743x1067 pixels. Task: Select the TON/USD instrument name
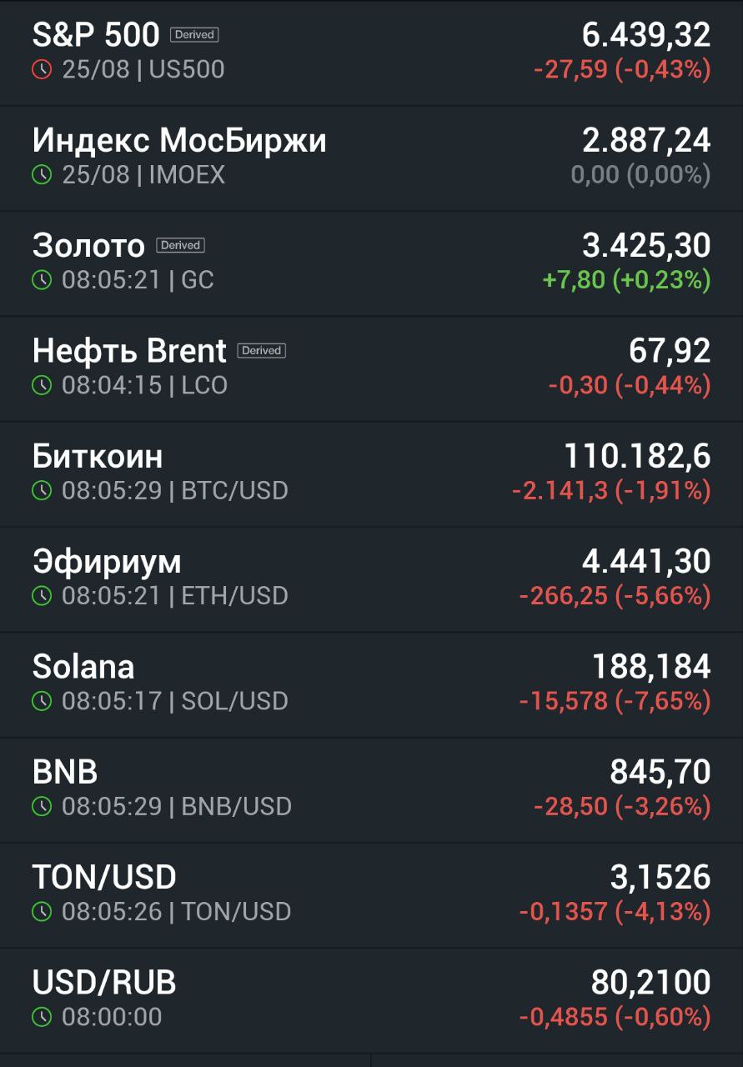pyautogui.click(x=104, y=877)
